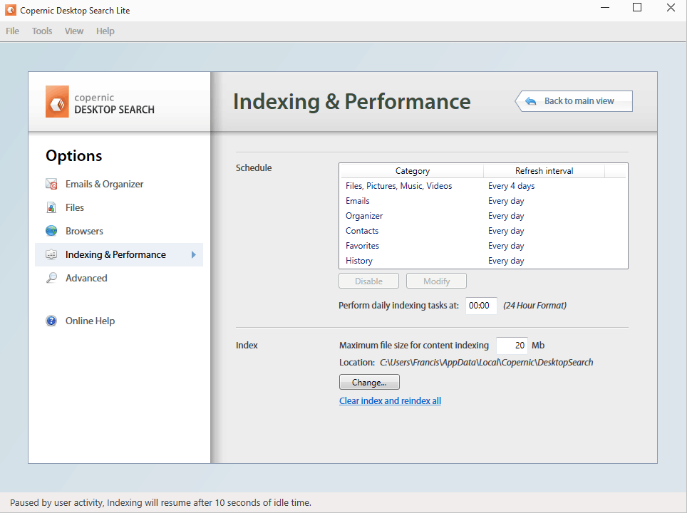Click the Indexing & Performance monitor icon
Viewport: 687px width, 513px height.
[51, 254]
